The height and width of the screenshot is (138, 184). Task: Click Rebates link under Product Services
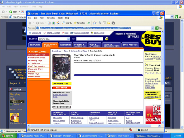112,118
